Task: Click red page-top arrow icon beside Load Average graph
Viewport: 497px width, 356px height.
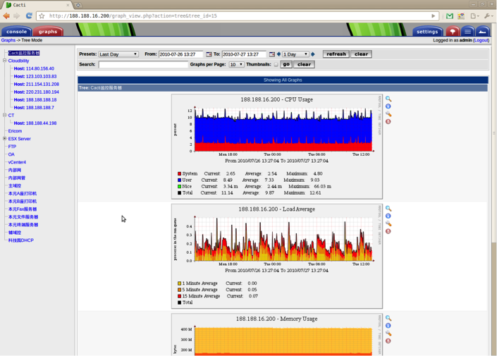Action: [388, 231]
